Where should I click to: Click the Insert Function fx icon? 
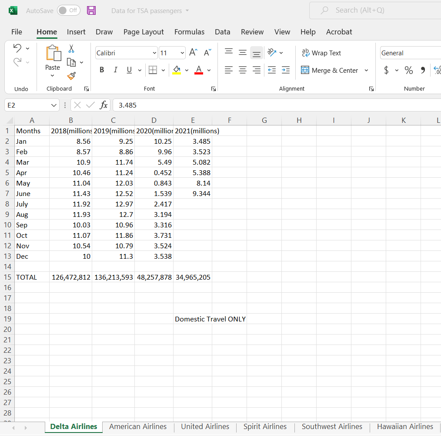click(104, 105)
